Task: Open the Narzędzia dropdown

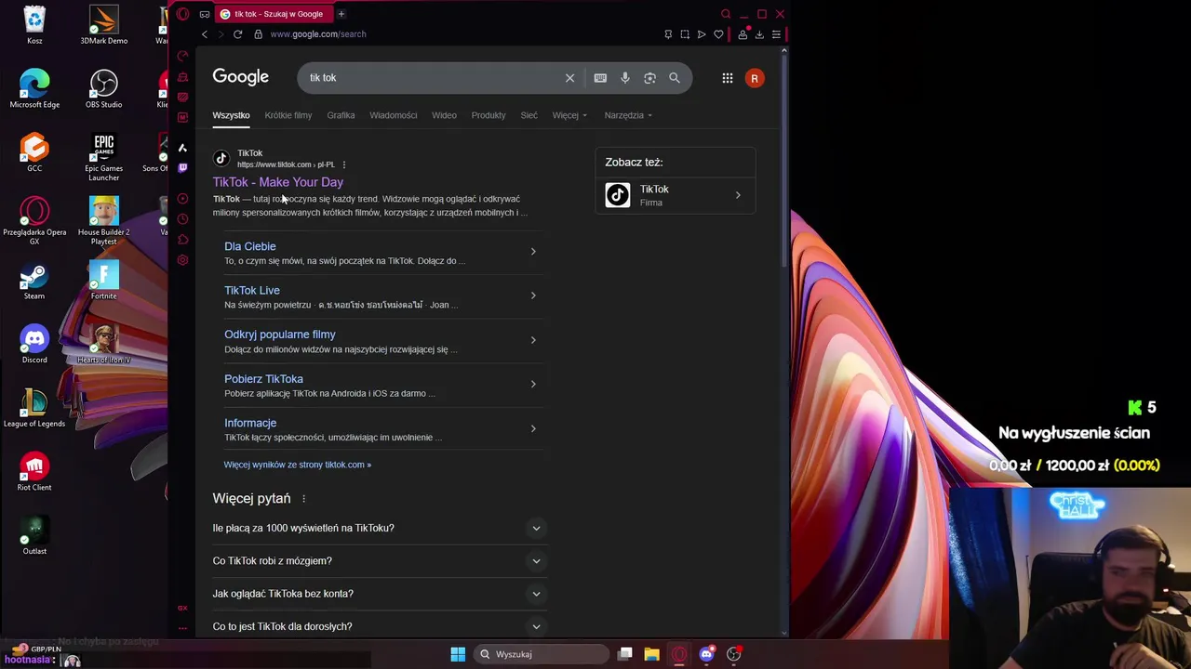Action: pos(628,115)
